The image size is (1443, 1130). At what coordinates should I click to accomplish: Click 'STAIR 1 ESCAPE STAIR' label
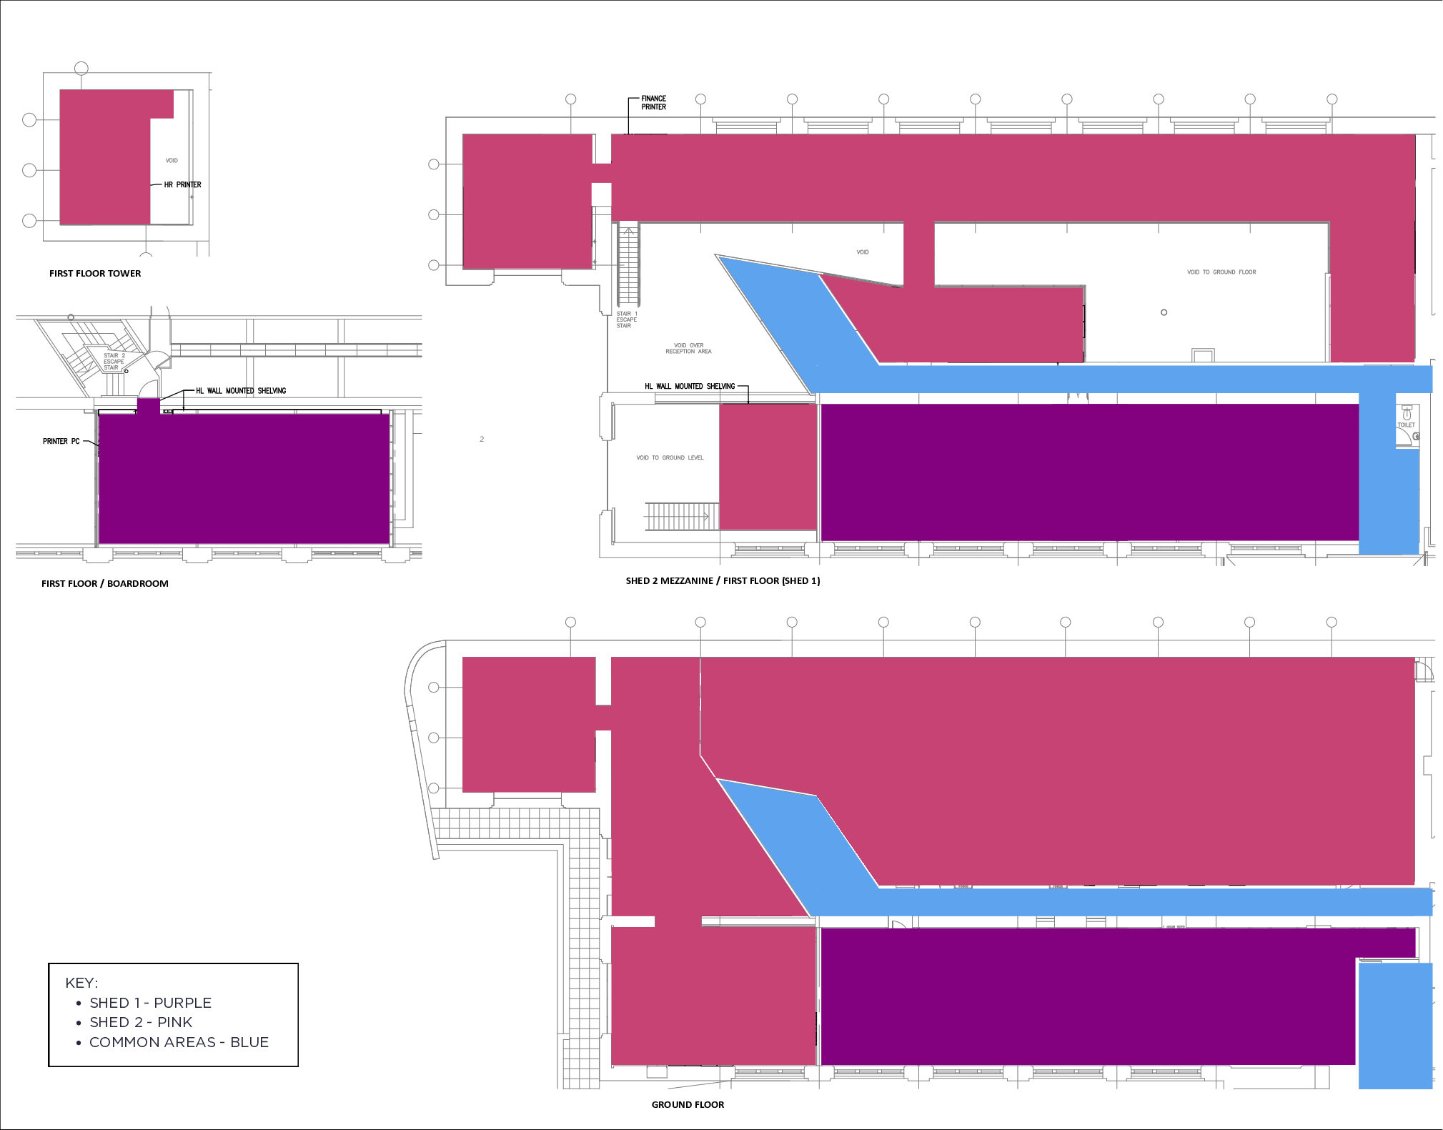pos(626,320)
